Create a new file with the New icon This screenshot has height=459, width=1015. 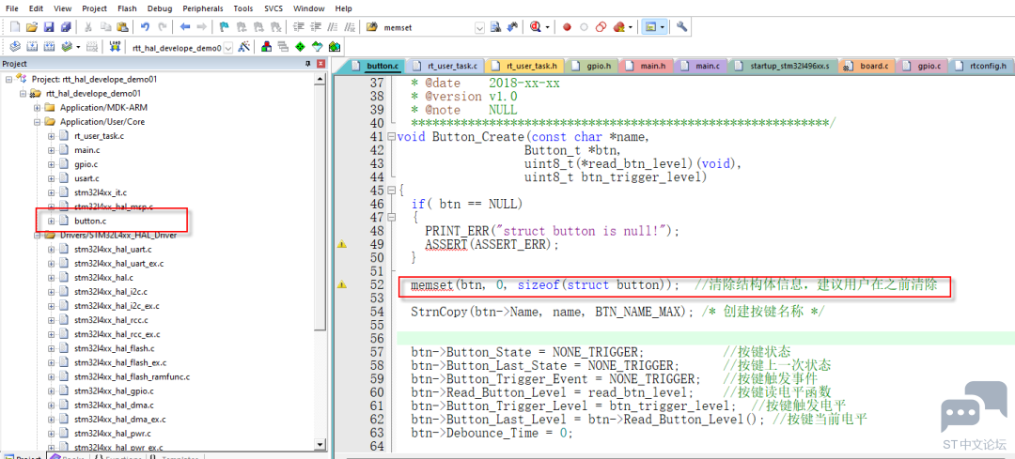pyautogui.click(x=15, y=27)
